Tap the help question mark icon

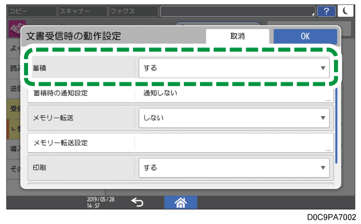point(326,11)
